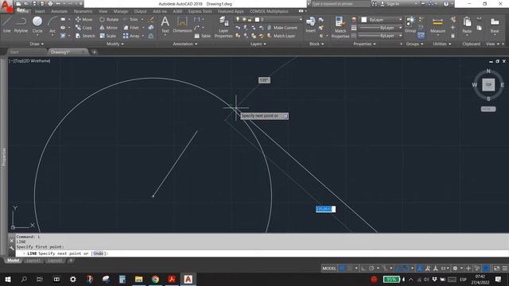Click the Fillet tool
The image size is (509, 286).
[x=131, y=28]
